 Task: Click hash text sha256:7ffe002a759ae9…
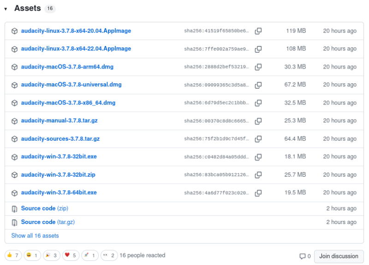click(x=216, y=49)
